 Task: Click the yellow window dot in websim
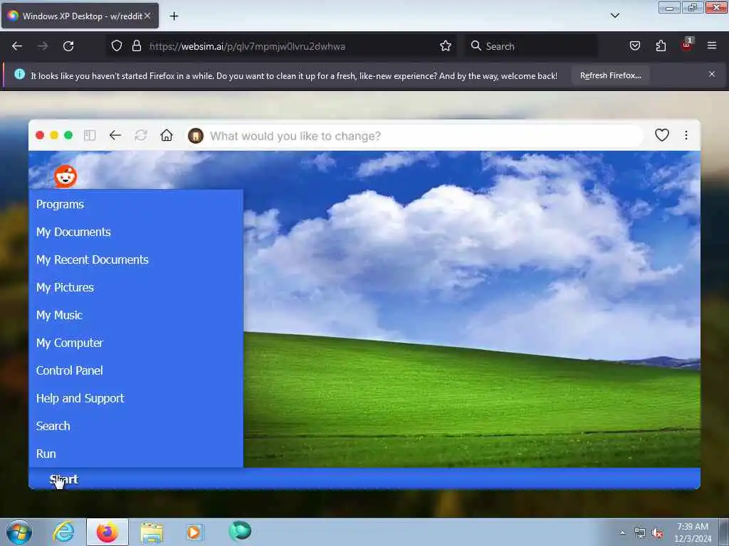[54, 135]
